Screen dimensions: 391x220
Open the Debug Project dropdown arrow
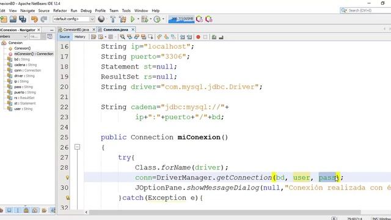pos(150,19)
